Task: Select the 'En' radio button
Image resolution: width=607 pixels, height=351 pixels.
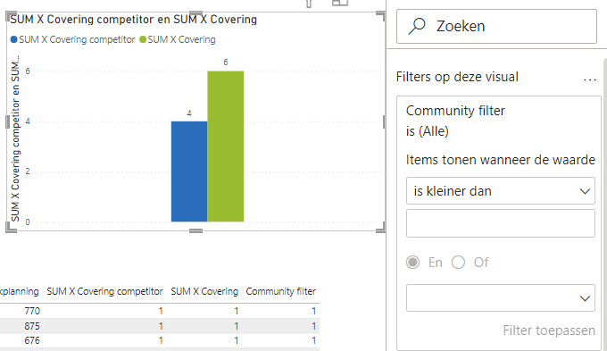Action: pos(412,263)
